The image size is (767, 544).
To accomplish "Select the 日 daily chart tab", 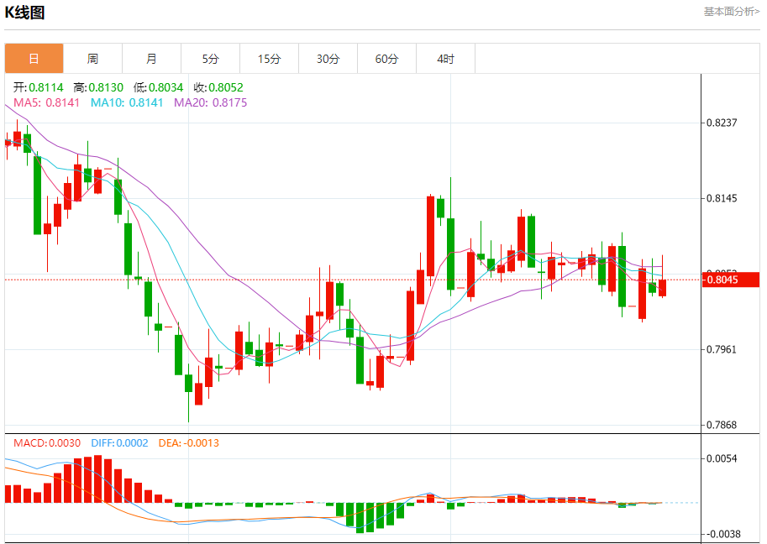I will [x=34, y=59].
